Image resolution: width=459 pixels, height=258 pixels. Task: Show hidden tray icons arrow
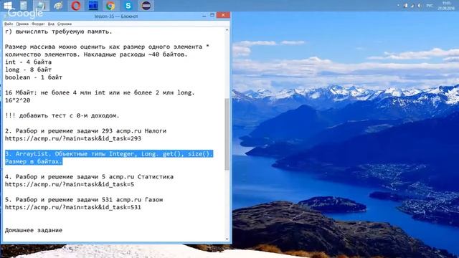click(398, 6)
